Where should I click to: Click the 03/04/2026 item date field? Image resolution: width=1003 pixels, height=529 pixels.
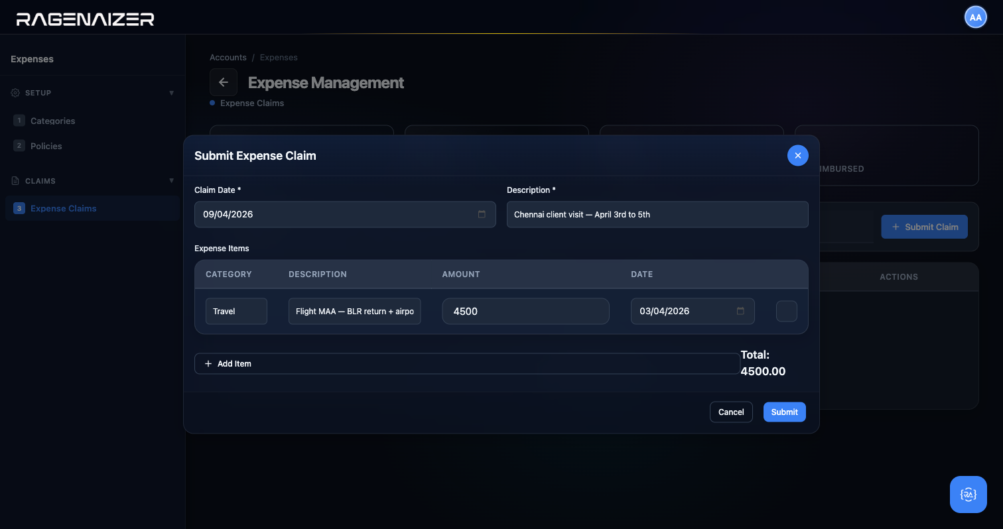tap(693, 311)
